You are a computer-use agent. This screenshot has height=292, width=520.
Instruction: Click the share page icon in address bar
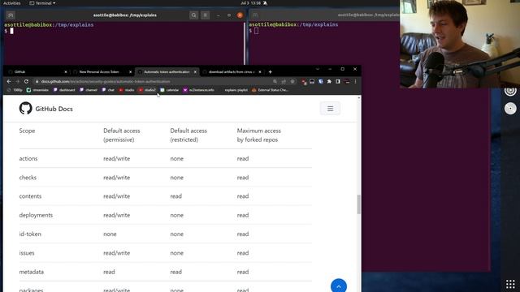[x=284, y=81]
